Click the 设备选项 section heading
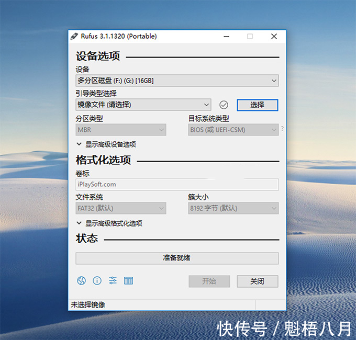 98,56
